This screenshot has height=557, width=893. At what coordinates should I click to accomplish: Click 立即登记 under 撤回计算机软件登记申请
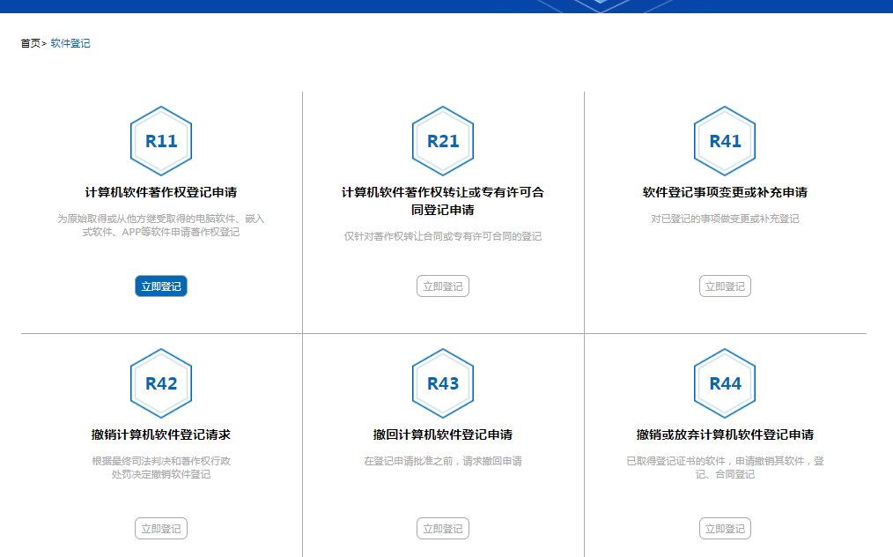click(443, 528)
